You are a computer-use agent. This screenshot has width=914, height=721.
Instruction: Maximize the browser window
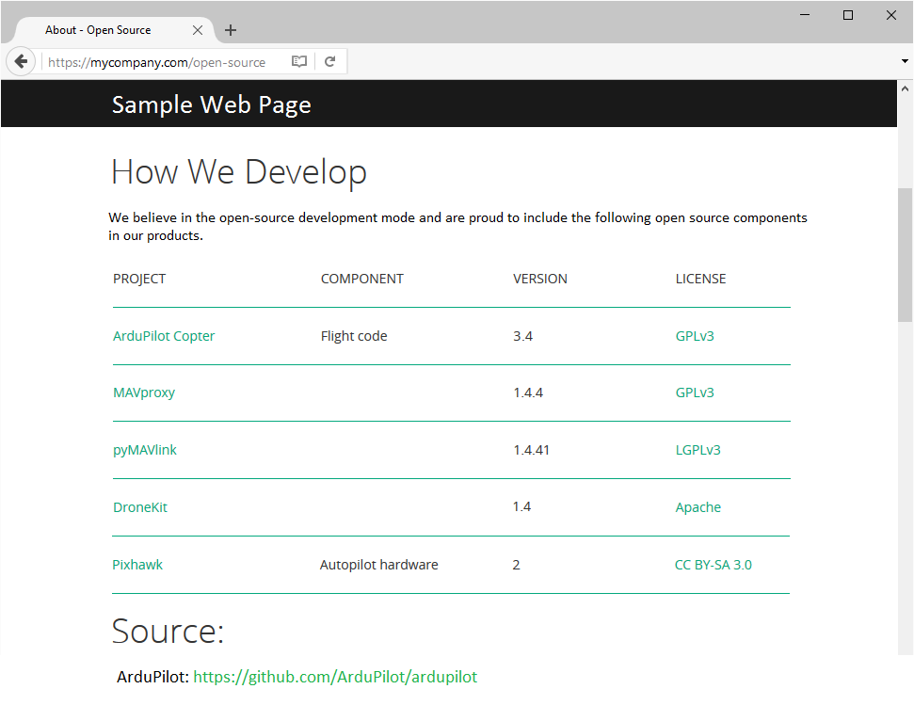point(848,15)
